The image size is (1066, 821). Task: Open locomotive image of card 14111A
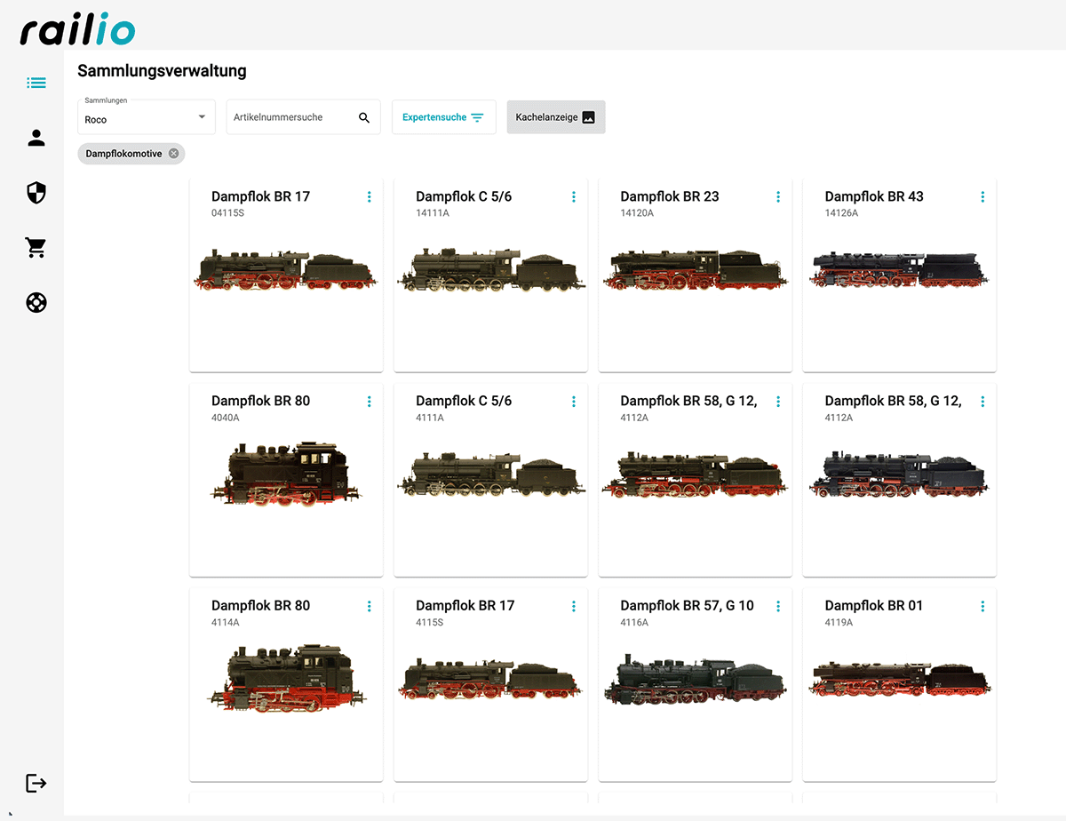490,269
